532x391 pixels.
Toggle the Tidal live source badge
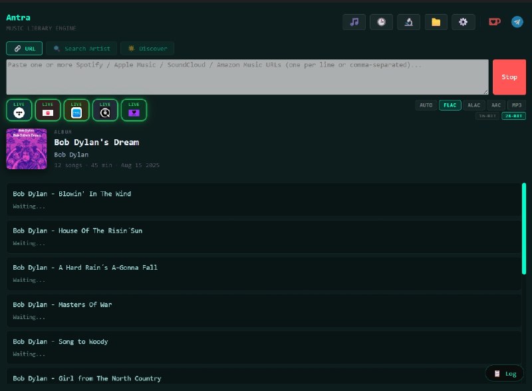[x=19, y=110]
